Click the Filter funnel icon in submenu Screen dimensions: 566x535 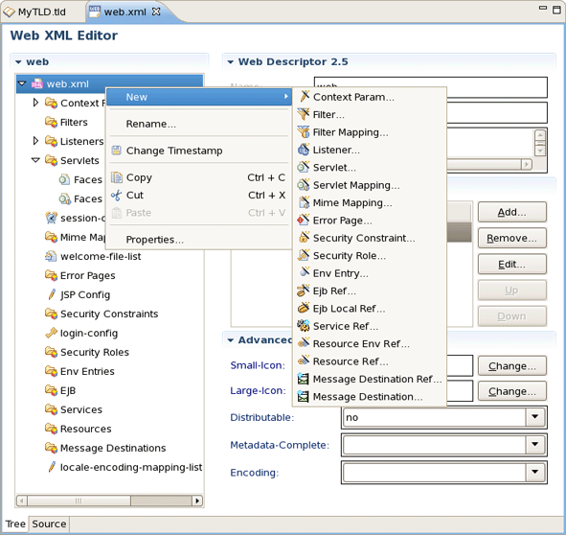(304, 114)
